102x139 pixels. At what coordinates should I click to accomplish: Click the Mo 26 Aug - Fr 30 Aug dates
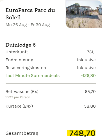[x=28, y=25]
